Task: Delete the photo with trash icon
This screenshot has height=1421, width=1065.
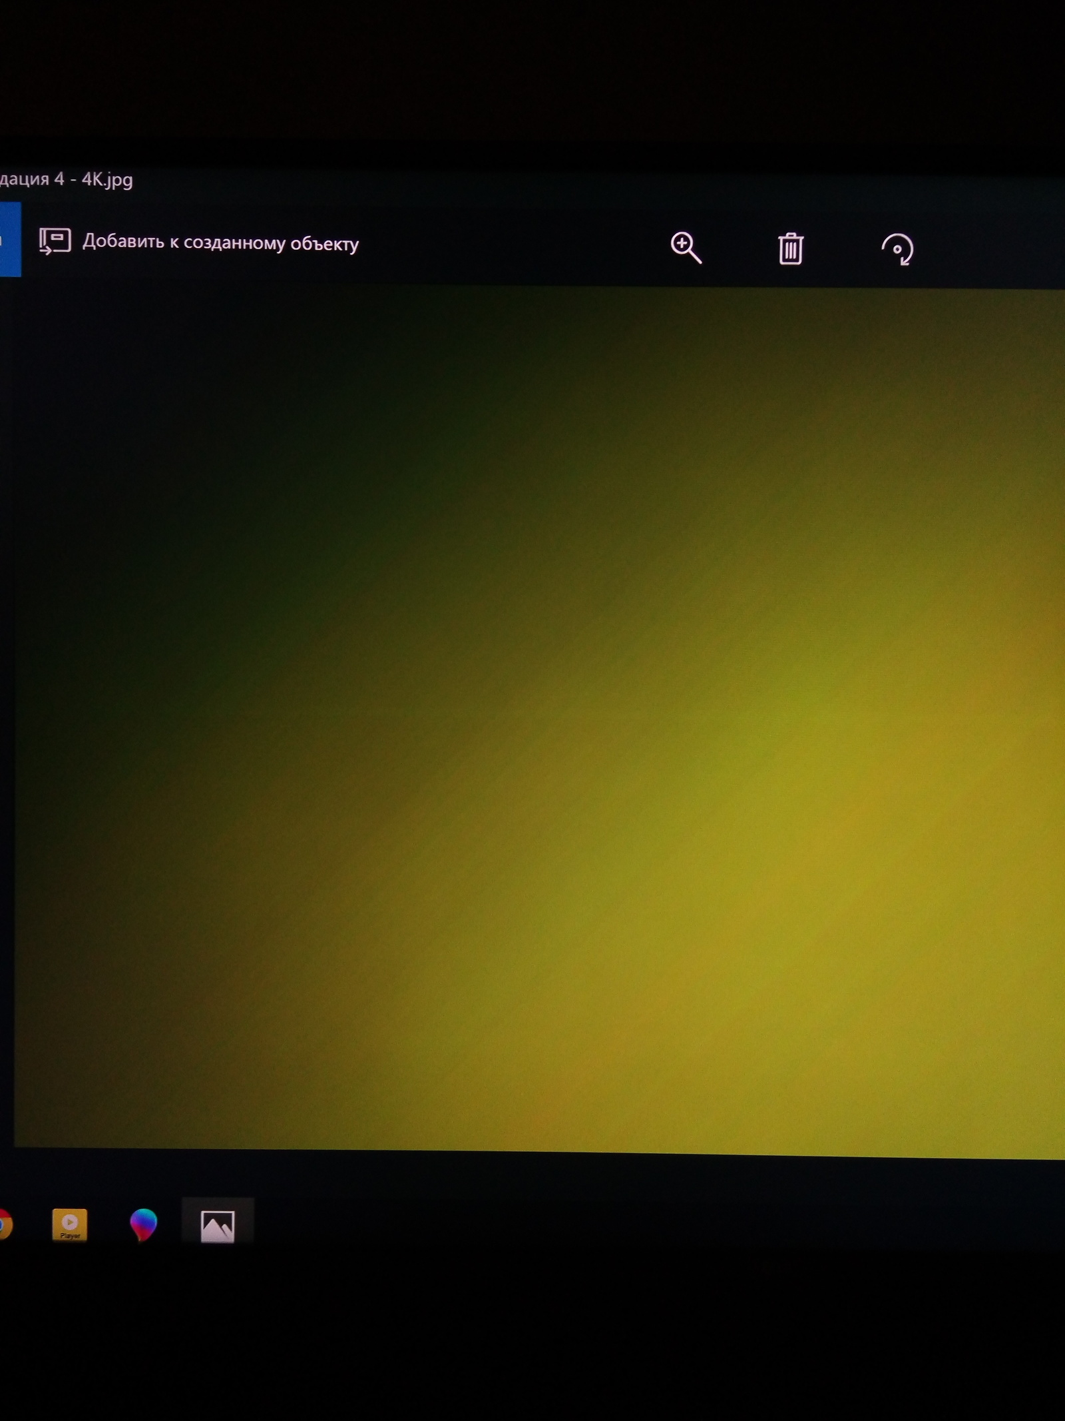Action: pos(791,248)
